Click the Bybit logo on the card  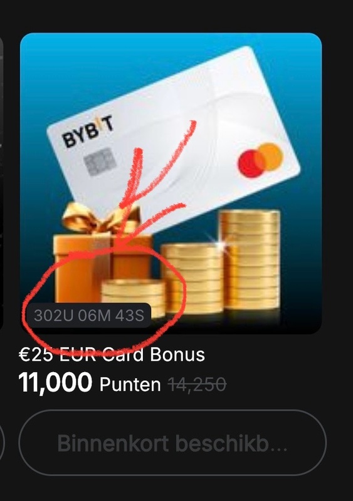(x=88, y=132)
